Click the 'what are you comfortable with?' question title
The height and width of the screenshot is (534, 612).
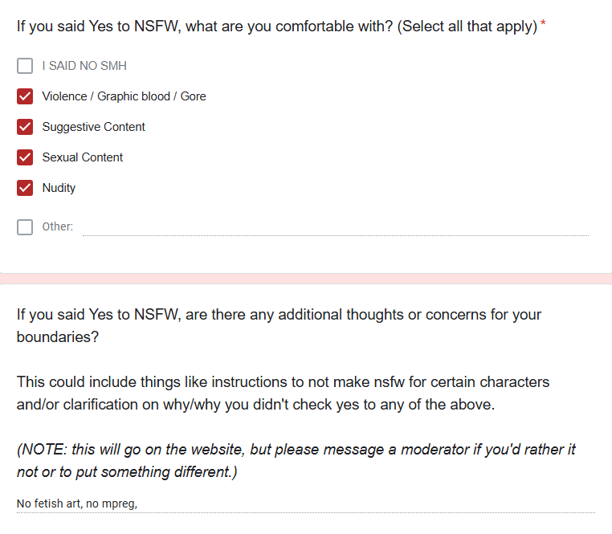coord(277,26)
